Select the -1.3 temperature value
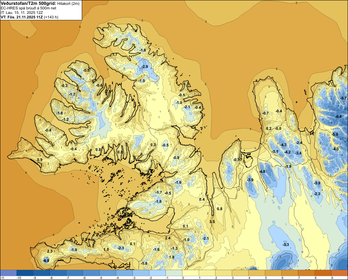 point(174,248)
